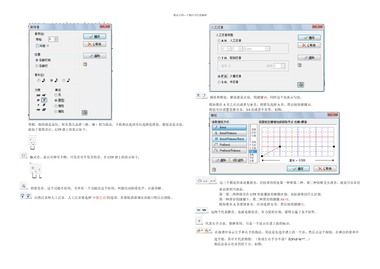Select the highlighted f dynamics icon
The width and height of the screenshot is (380, 269).
pos(44,100)
